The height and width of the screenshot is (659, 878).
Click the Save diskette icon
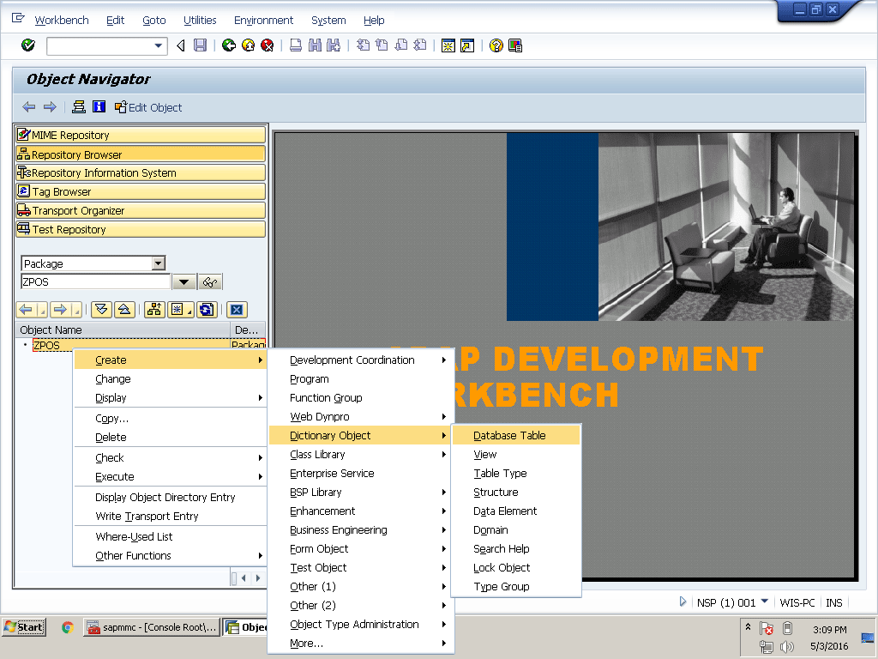(x=200, y=45)
